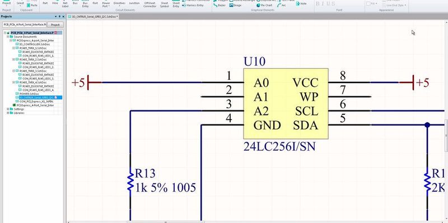Collapse the RS485_TXRX_4.SchDoc node
Screen dimensions: 448x223
pyautogui.click(x=13, y=82)
